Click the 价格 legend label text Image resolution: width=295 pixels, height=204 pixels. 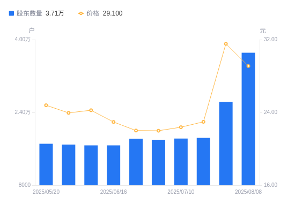(93, 13)
